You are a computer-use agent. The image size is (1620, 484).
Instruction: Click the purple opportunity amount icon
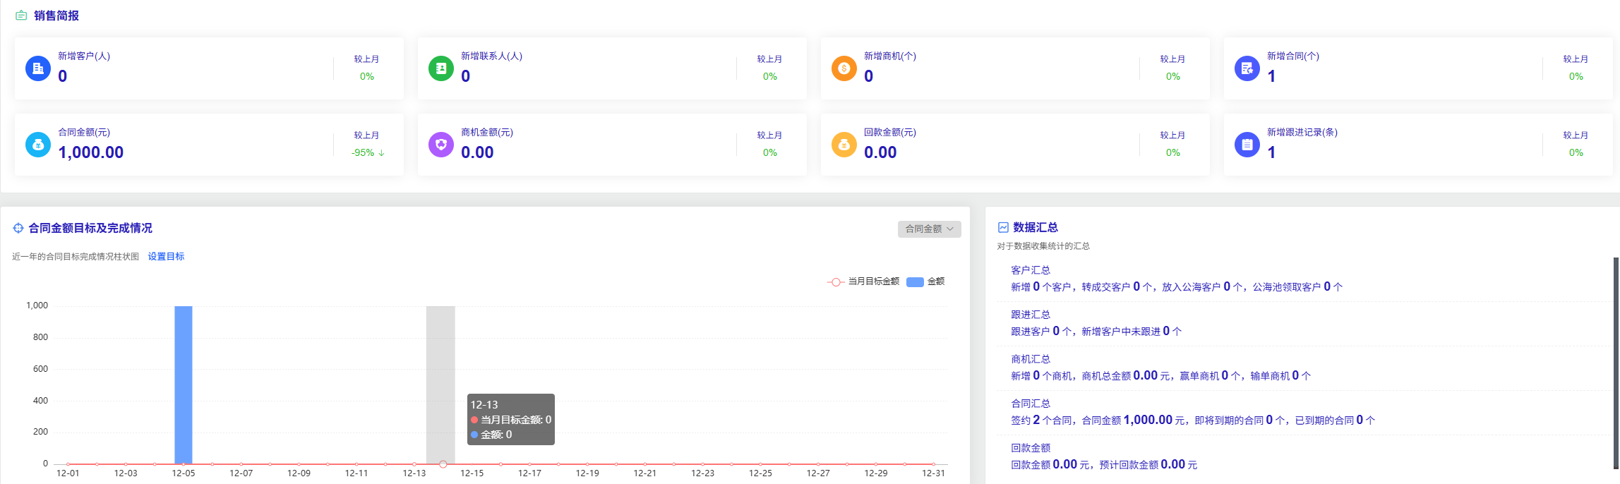(441, 145)
